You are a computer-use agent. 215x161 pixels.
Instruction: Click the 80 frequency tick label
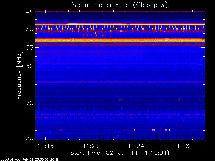point(30,138)
